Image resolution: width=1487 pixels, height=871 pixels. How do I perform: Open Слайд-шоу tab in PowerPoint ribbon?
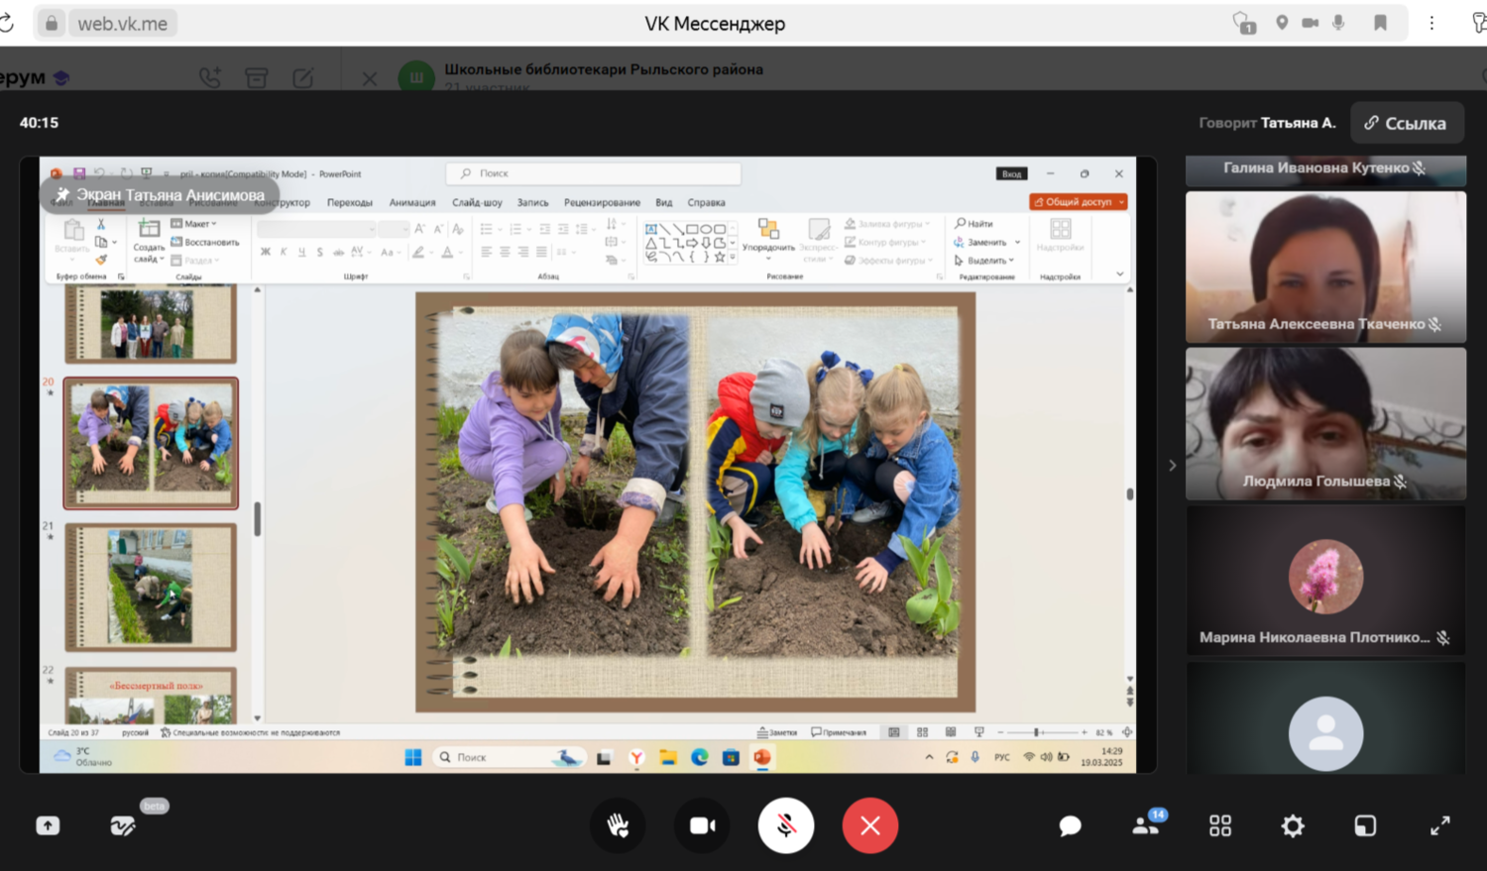(x=477, y=202)
